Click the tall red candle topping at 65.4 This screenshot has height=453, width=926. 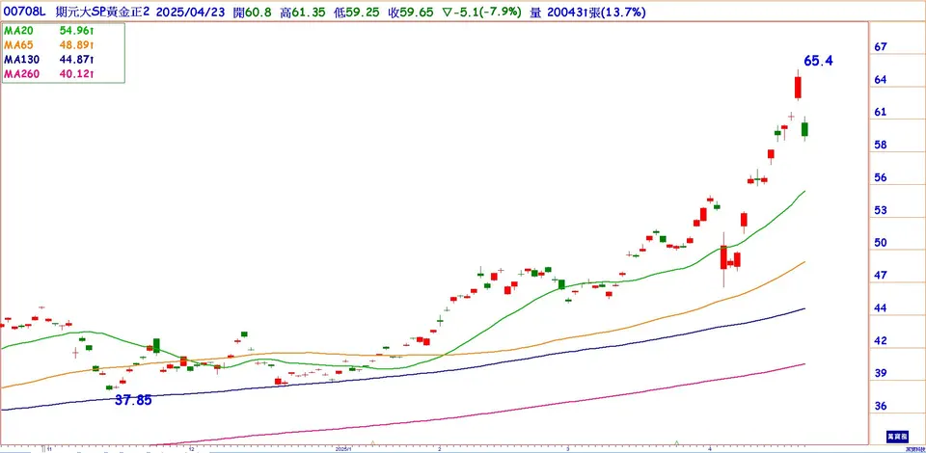pos(798,86)
